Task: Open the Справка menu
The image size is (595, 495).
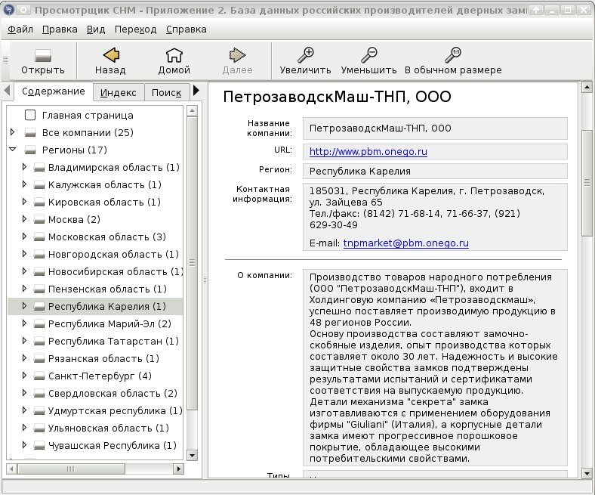Action: [187, 29]
